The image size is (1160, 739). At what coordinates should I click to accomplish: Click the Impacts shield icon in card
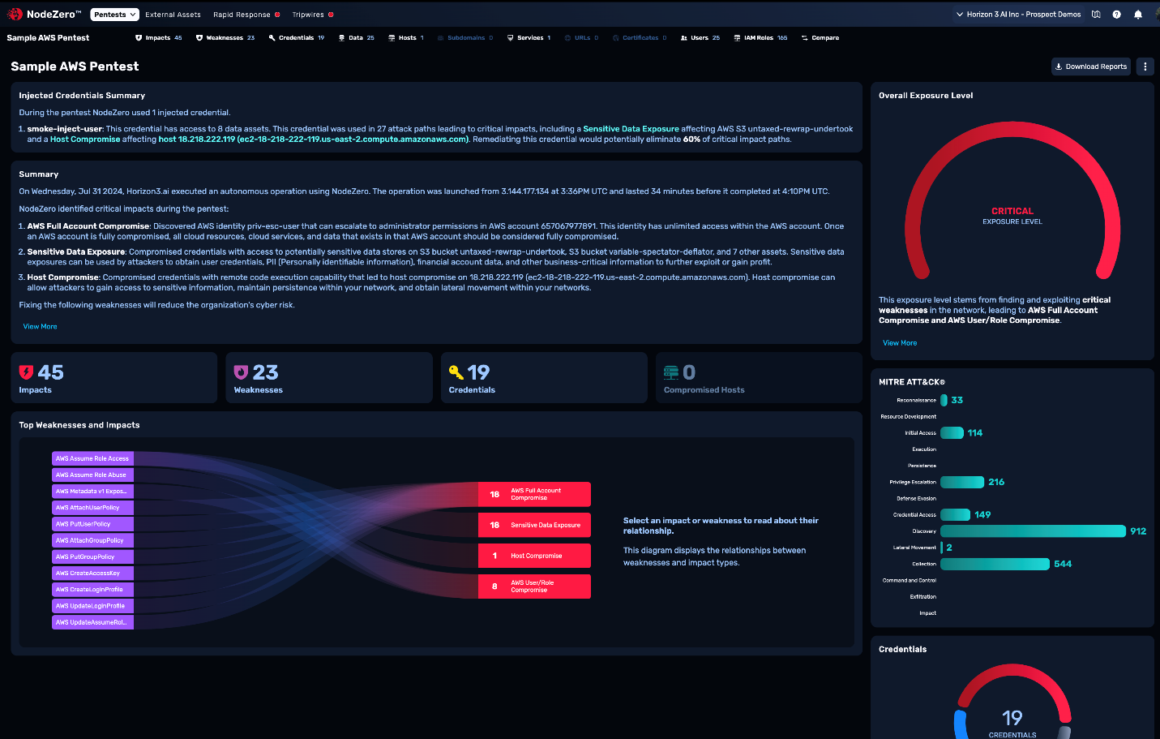pos(26,372)
